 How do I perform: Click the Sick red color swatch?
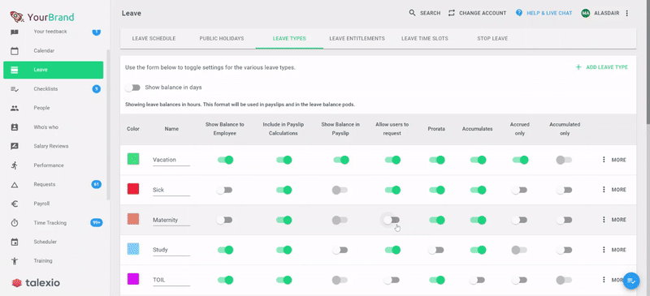click(x=133, y=189)
